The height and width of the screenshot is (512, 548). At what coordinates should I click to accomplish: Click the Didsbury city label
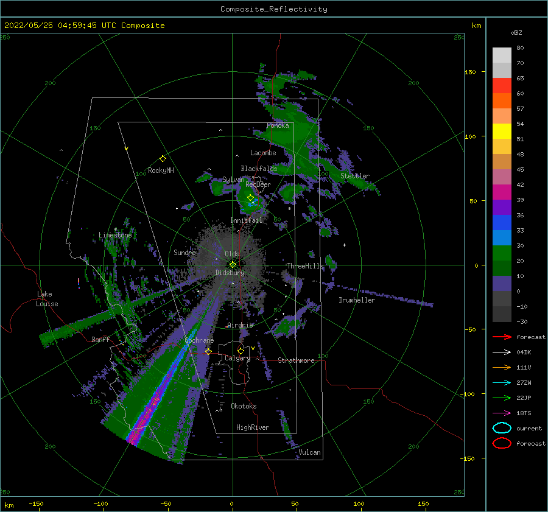tap(230, 273)
